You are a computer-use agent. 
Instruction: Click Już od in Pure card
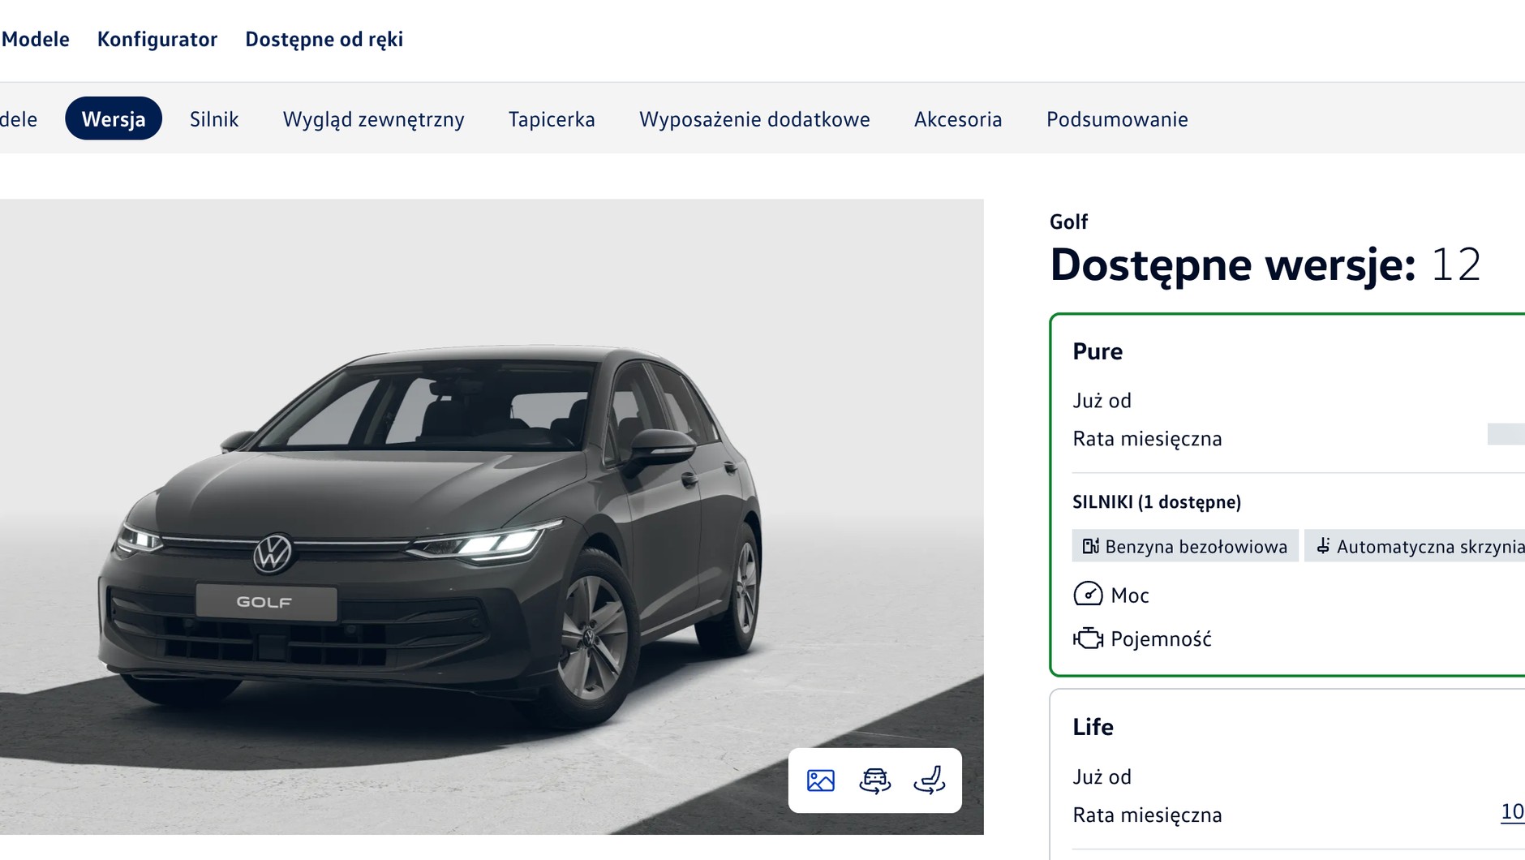coord(1102,401)
